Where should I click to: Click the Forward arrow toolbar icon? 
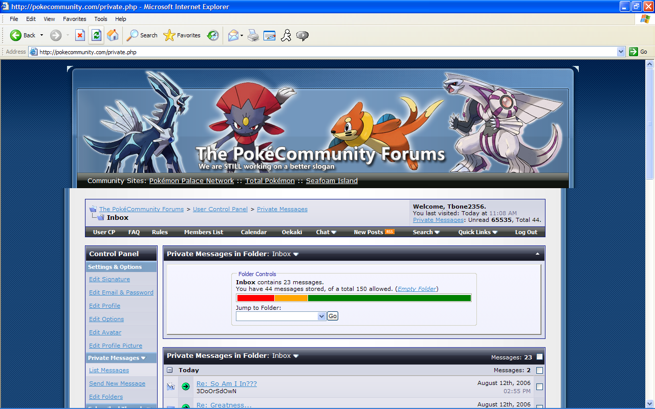(56, 35)
